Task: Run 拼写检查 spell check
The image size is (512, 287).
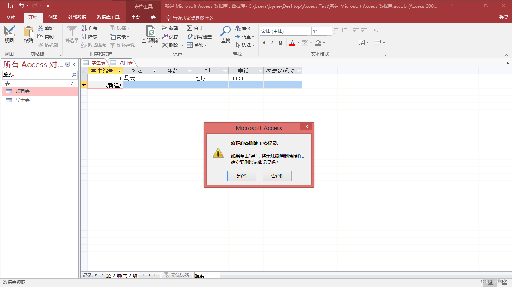Action: pyautogui.click(x=199, y=37)
